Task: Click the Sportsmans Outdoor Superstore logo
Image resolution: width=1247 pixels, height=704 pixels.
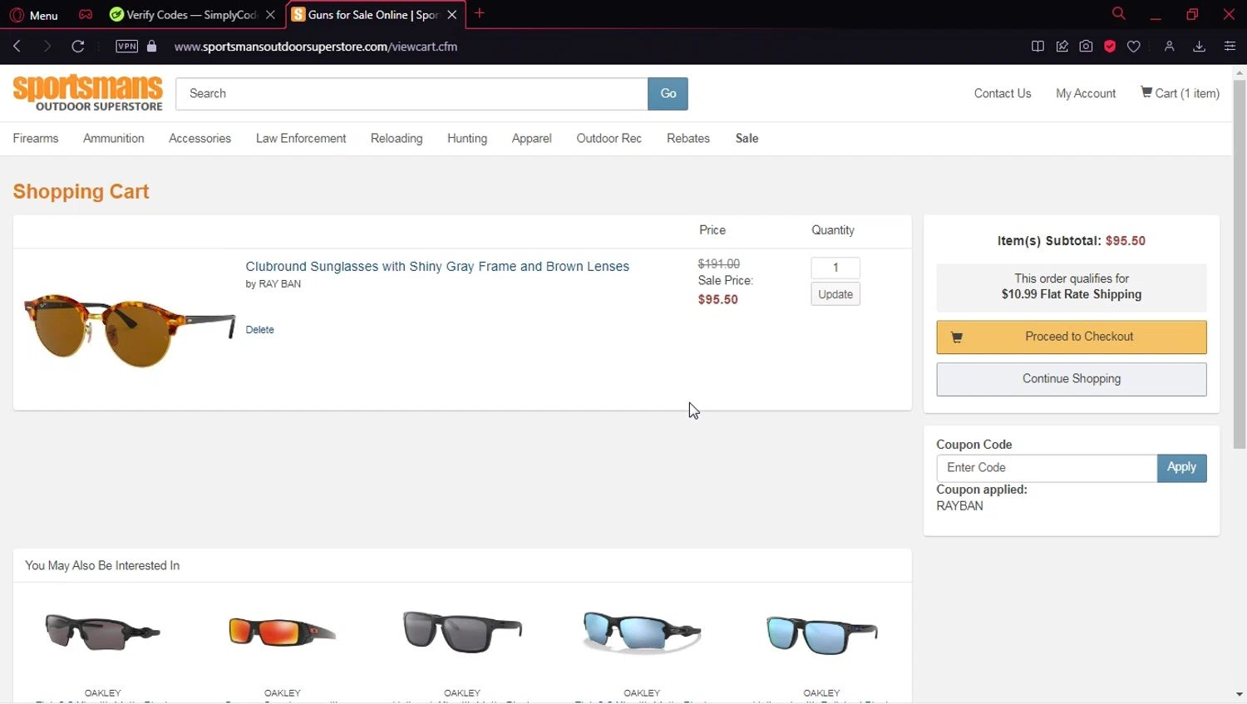Action: coord(88,93)
